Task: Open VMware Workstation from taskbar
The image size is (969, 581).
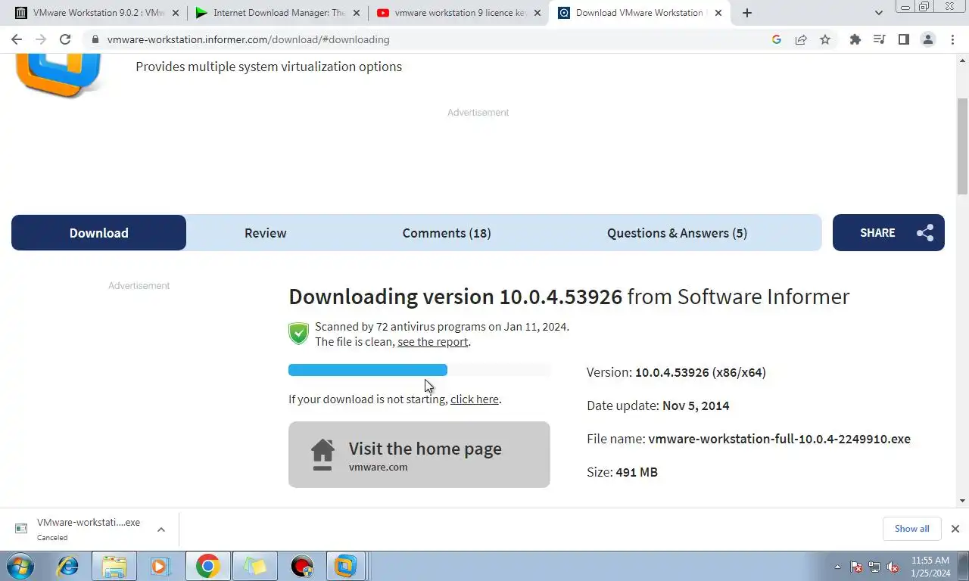Action: (346, 566)
